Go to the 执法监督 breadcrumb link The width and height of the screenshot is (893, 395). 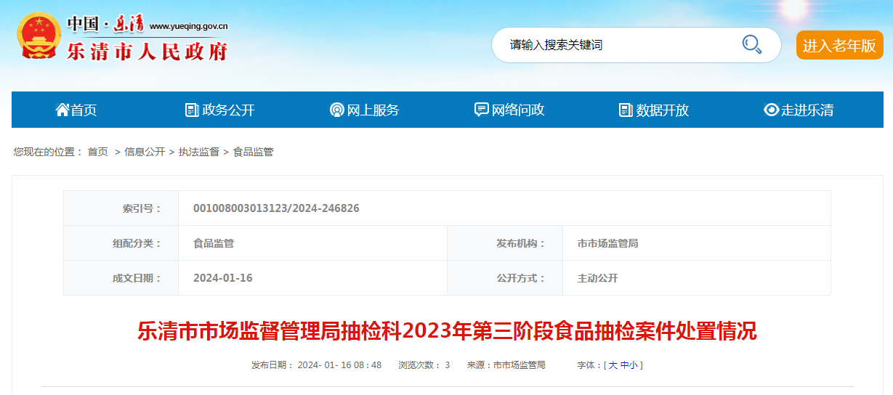click(199, 152)
